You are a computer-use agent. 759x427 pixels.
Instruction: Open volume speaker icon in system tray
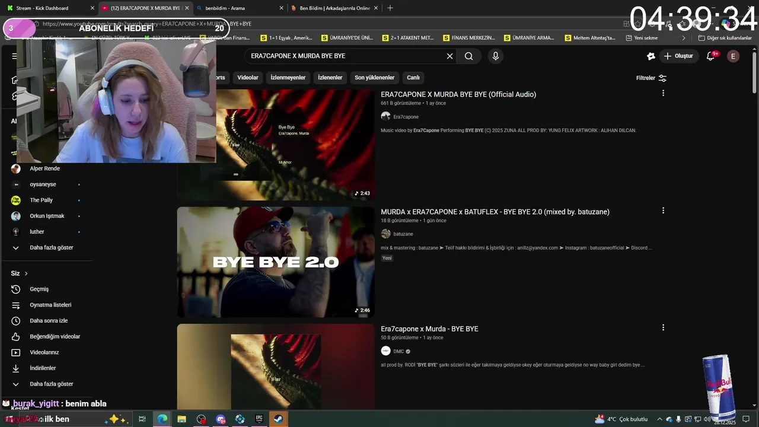pos(707,419)
